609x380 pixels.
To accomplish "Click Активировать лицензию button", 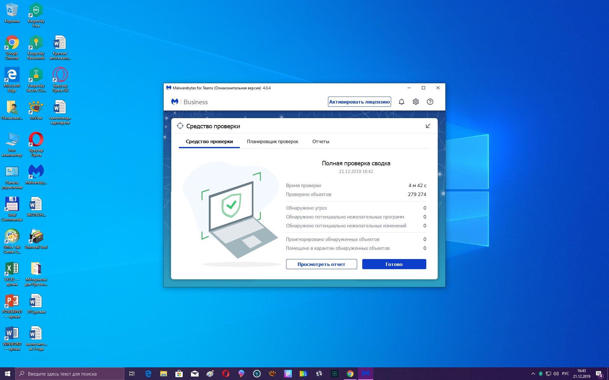I will (359, 102).
